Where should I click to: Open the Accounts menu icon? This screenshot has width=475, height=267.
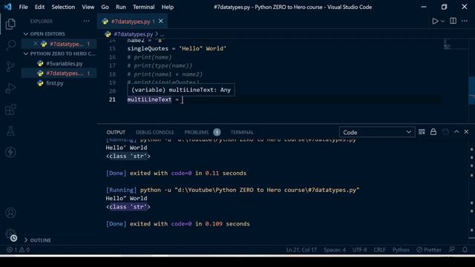click(x=10, y=213)
